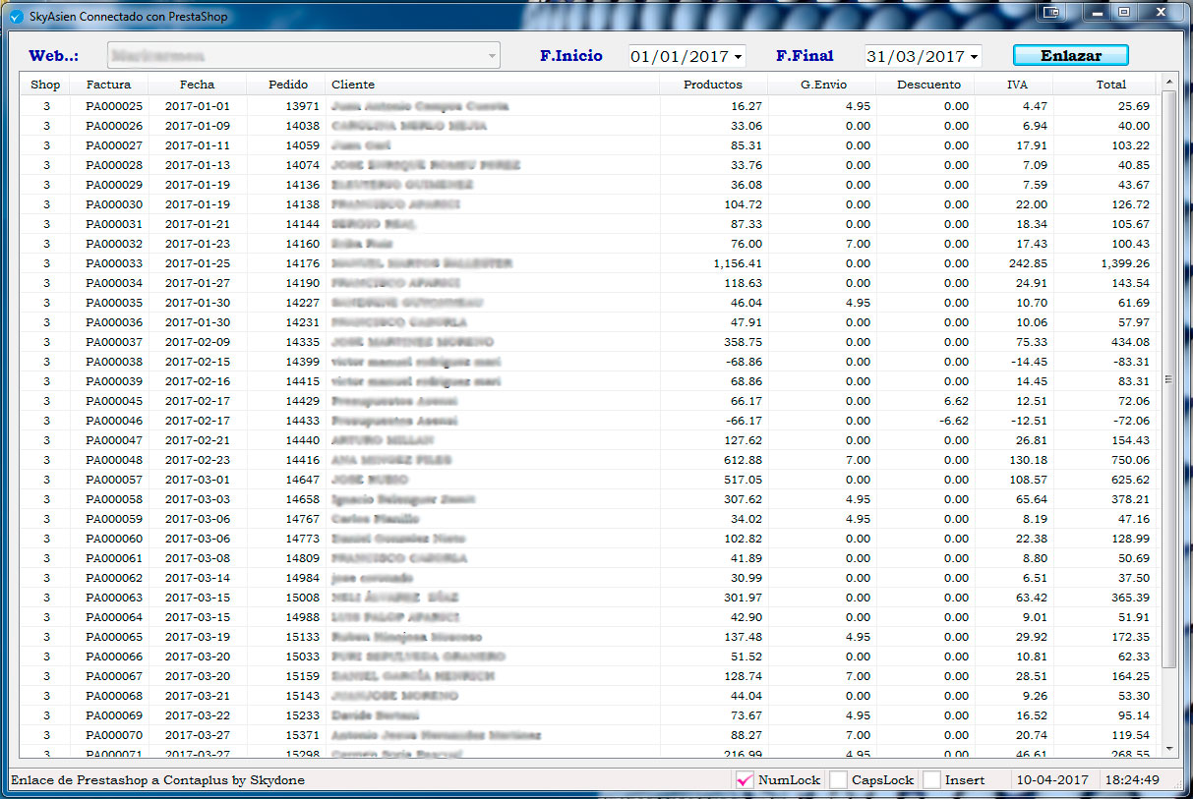Minimize the SkyAsien window
1193x799 pixels.
1098,12
